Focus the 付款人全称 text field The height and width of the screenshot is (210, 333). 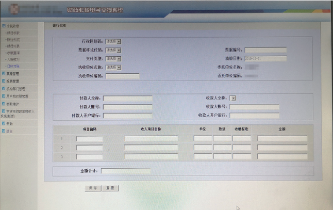click(x=127, y=98)
